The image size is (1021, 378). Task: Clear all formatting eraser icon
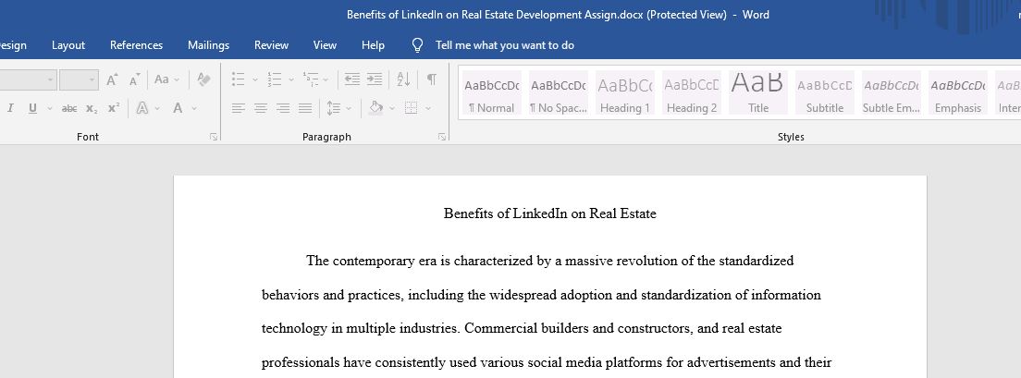[203, 79]
